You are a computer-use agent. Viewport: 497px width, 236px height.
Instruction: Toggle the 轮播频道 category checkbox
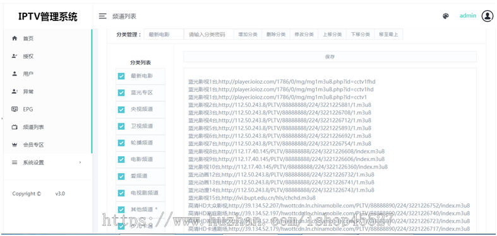[x=121, y=143]
